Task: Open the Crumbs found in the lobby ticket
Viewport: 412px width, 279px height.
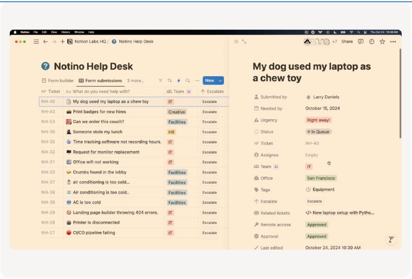Action: 99,172
